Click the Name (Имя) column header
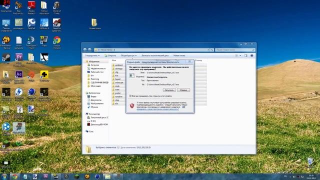 [114, 60]
